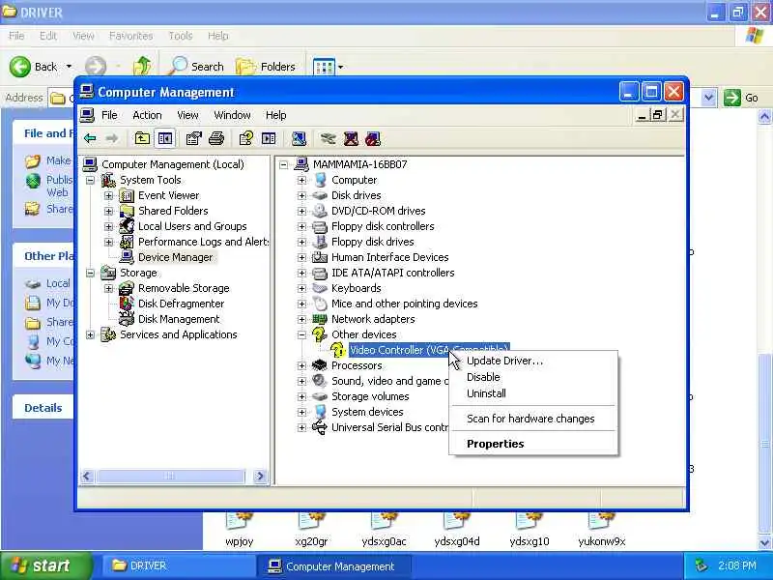Click the Start button
Screen dimensions: 773x580
[x=45, y=565]
